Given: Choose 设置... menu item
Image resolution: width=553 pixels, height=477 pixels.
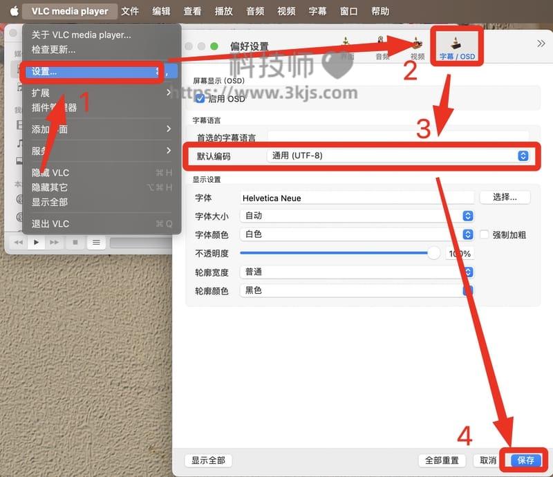Looking at the screenshot, I should (102, 72).
